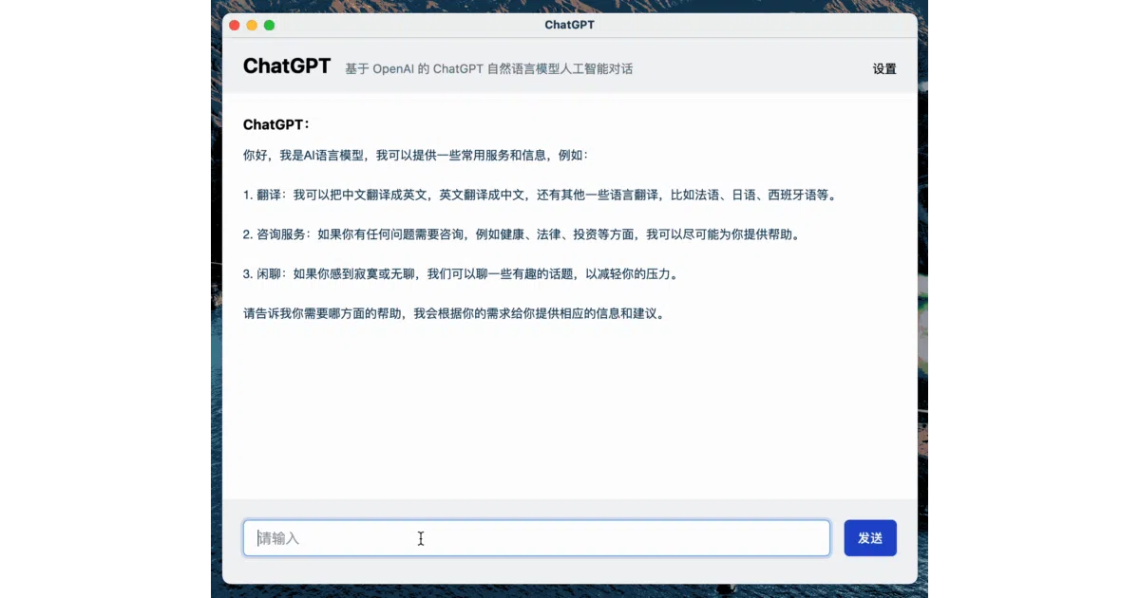Image resolution: width=1140 pixels, height=598 pixels.
Task: Close the ChatGPT window with the red button
Action: click(x=235, y=25)
